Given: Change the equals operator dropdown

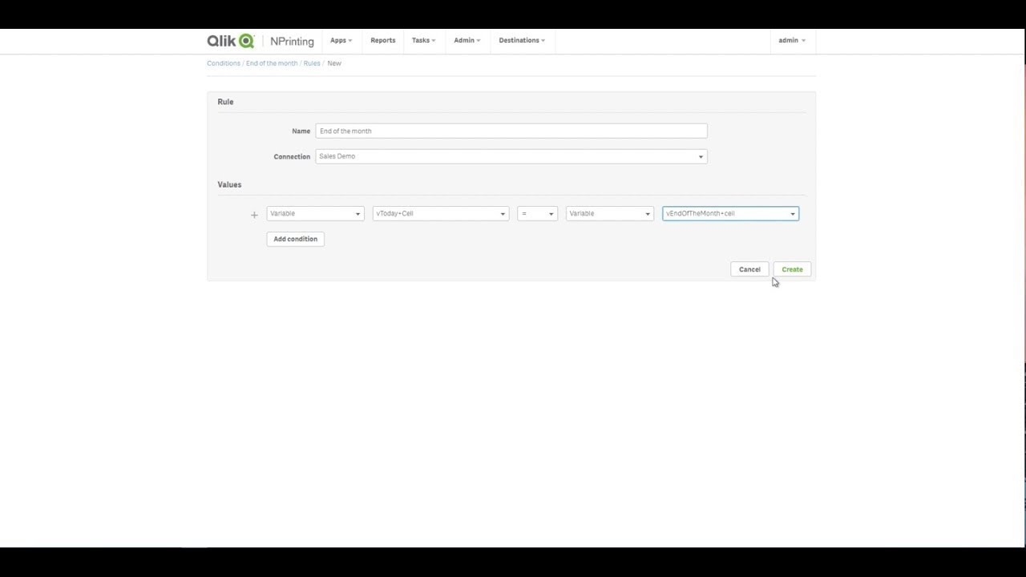Looking at the screenshot, I should [x=537, y=214].
